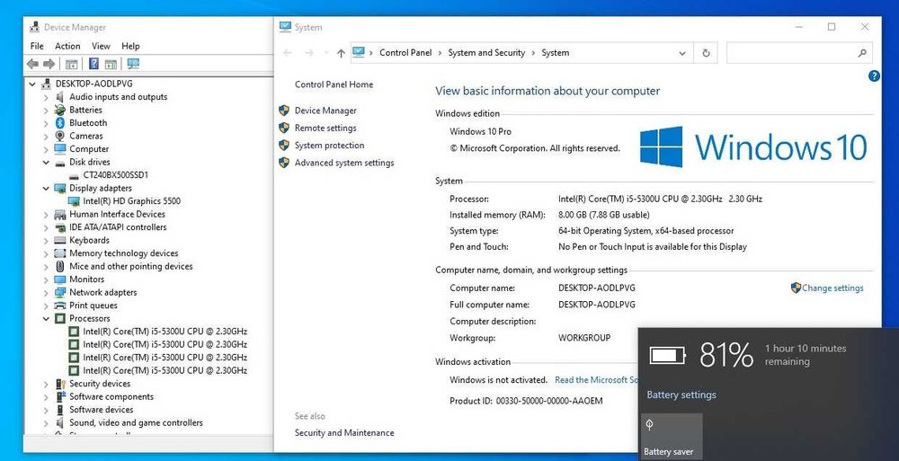The height and width of the screenshot is (461, 899).
Task: Select Software devices tree entry
Action: [x=102, y=410]
